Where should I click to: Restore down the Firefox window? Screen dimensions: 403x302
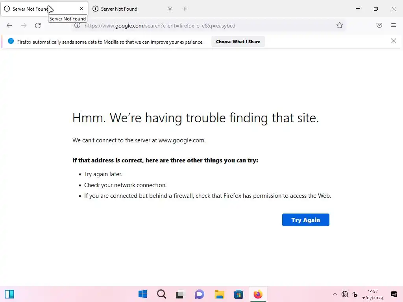(x=376, y=9)
